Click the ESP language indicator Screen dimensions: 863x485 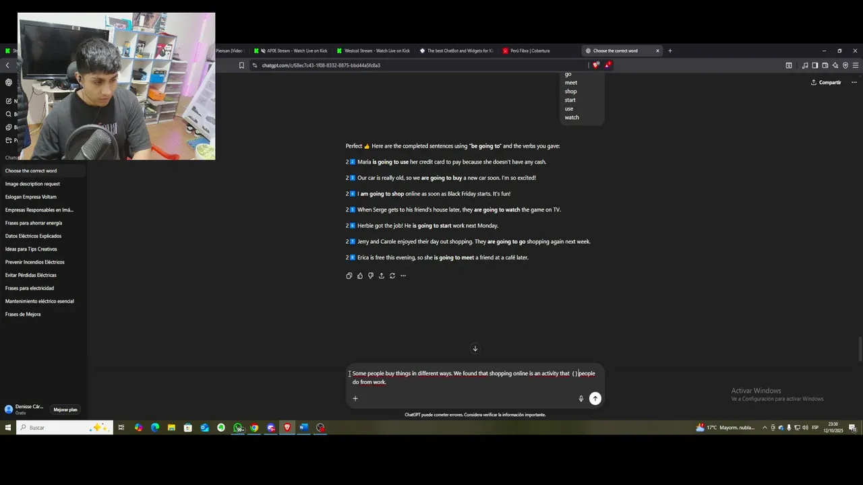tap(815, 428)
